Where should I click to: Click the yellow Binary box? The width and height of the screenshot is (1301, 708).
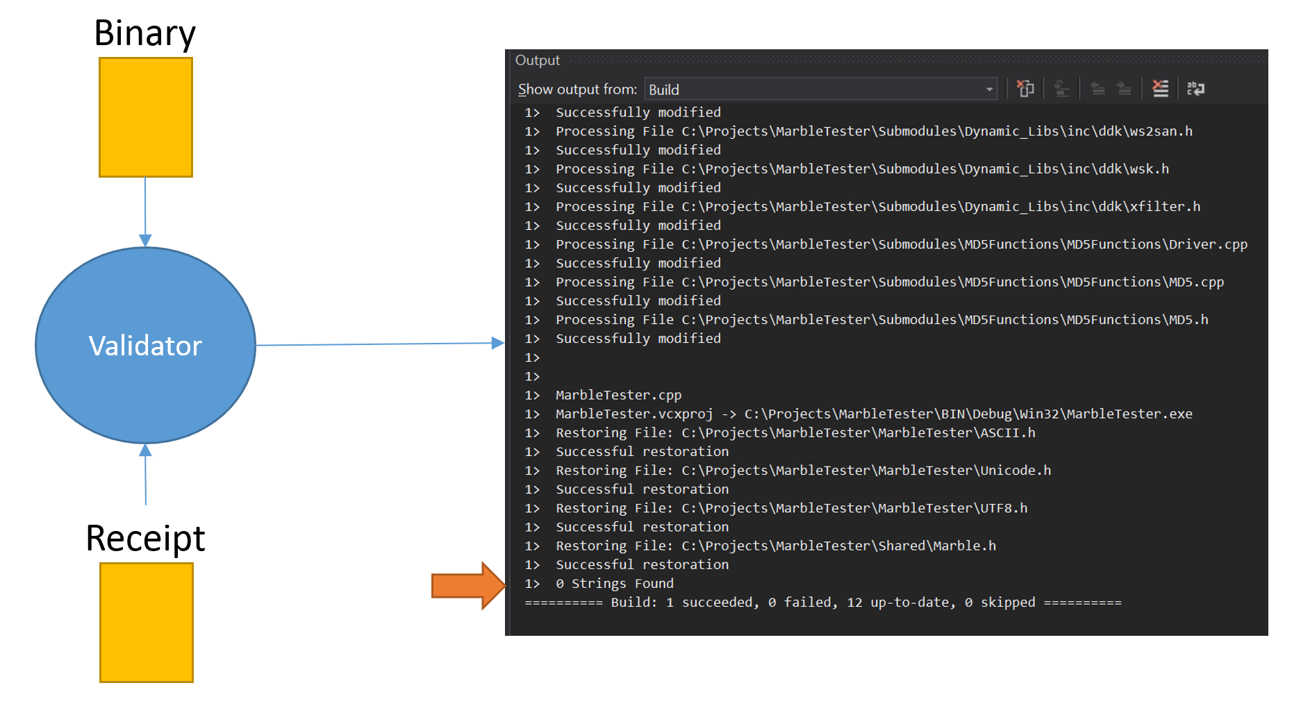146,117
